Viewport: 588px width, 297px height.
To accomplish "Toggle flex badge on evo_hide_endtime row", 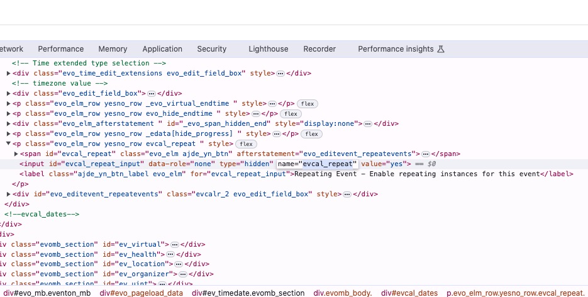I will (x=291, y=114).
